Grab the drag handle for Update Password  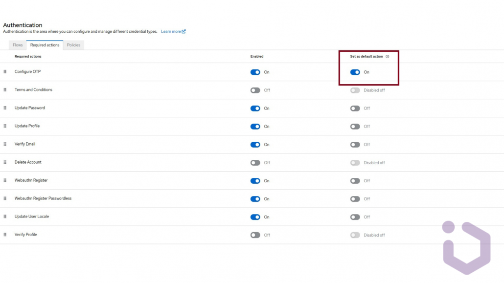5,108
